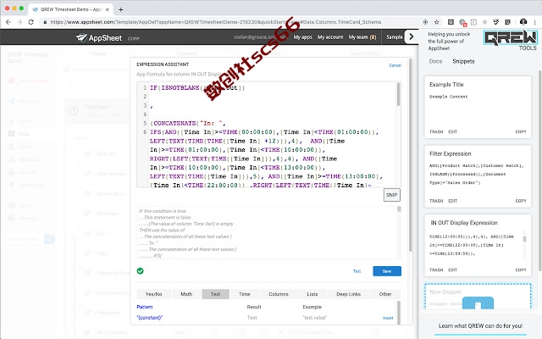Click the Test link
The height and width of the screenshot is (339, 542).
point(357,271)
